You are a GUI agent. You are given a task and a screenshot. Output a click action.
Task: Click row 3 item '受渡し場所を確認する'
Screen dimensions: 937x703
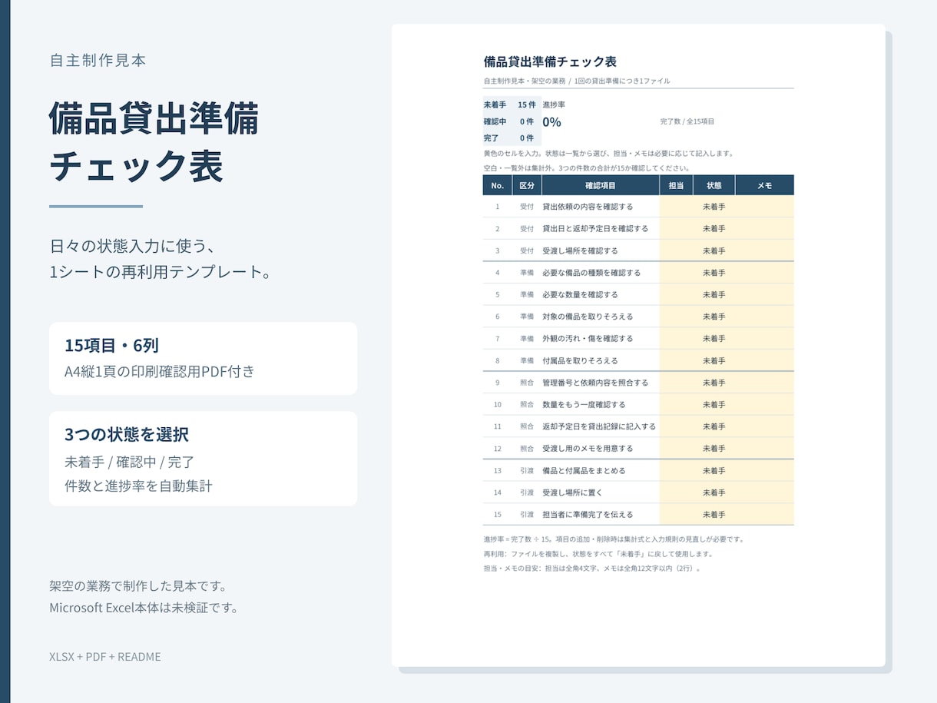pyautogui.click(x=580, y=250)
